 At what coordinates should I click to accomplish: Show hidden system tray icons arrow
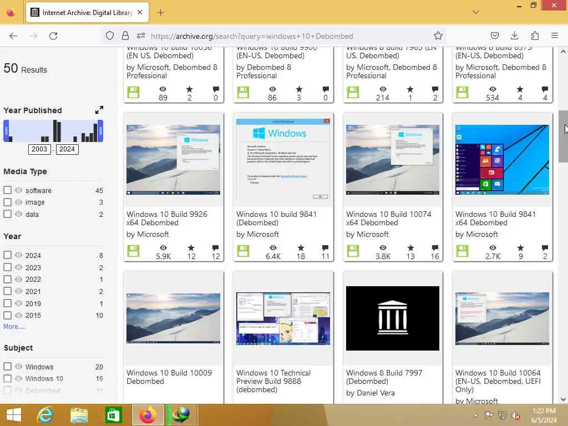tap(475, 415)
